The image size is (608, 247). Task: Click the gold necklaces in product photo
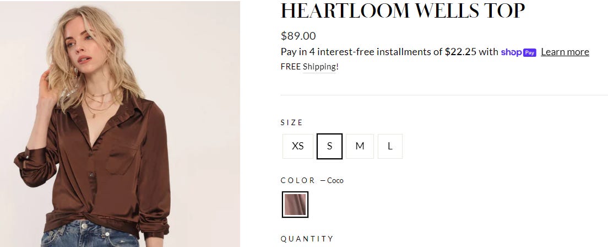pyautogui.click(x=98, y=103)
